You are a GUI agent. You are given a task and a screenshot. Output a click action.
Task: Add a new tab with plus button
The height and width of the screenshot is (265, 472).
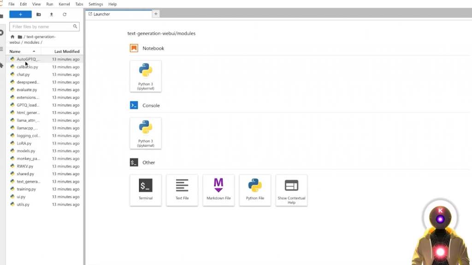click(x=156, y=14)
